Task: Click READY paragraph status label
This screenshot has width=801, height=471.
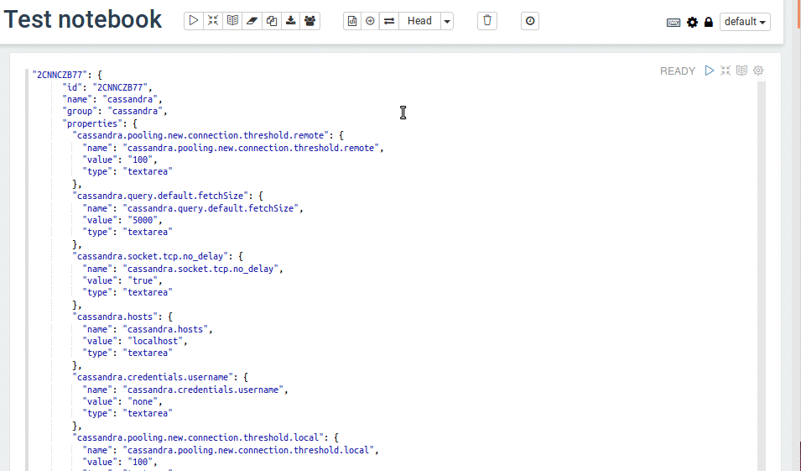Action: (x=678, y=71)
